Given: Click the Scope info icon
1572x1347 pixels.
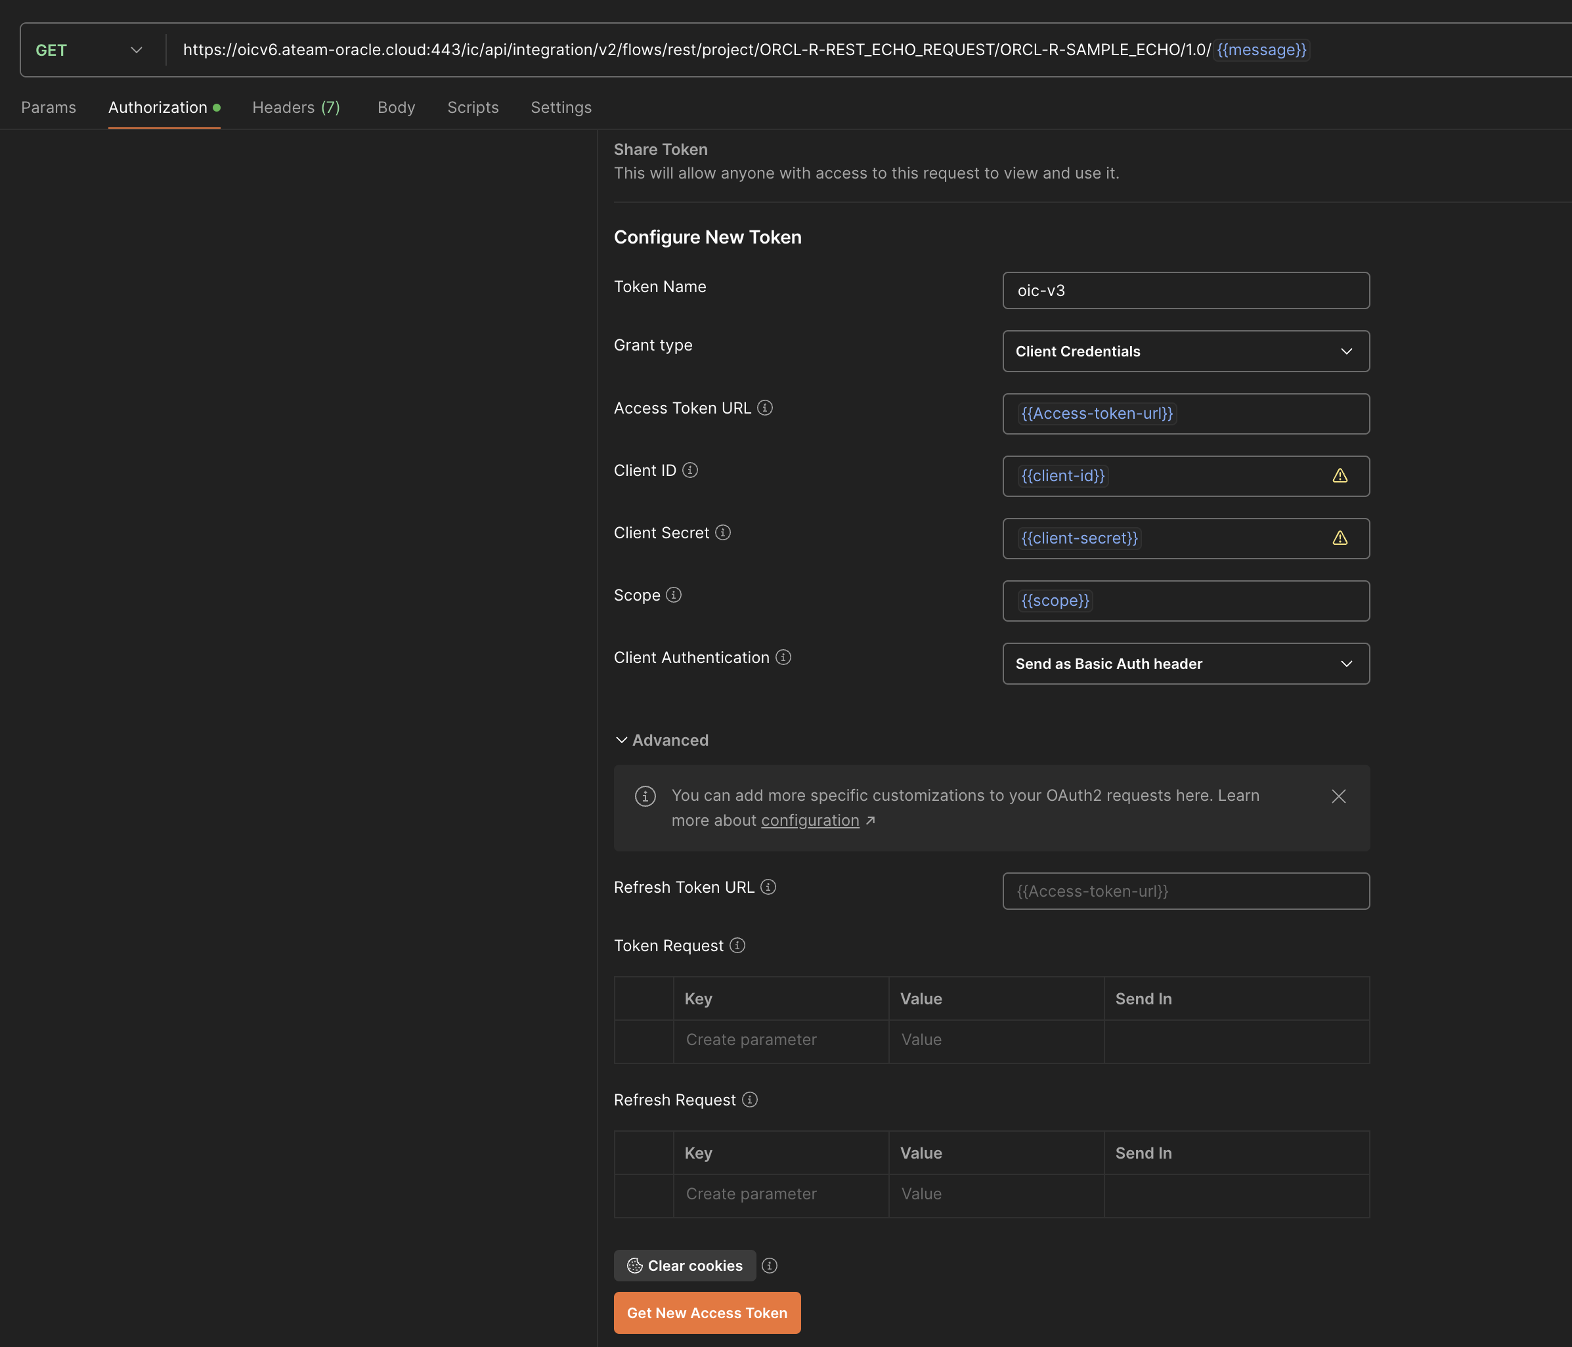Looking at the screenshot, I should tap(674, 595).
